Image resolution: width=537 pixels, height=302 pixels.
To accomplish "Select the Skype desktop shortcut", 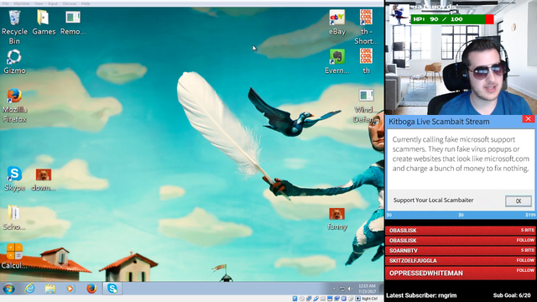I will pyautogui.click(x=14, y=179).
